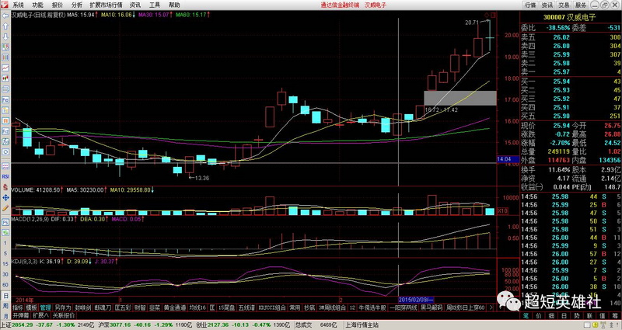The height and width of the screenshot is (330, 622).
Task: Click the line chart icon in left toolbar
Action: [x=5, y=69]
